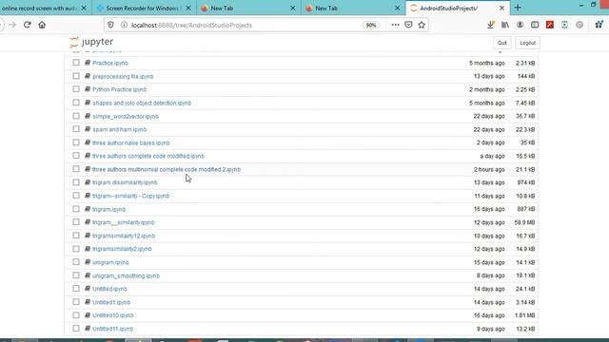Check the shapes and yolo object detection row
The height and width of the screenshot is (342, 609).
[x=76, y=103]
